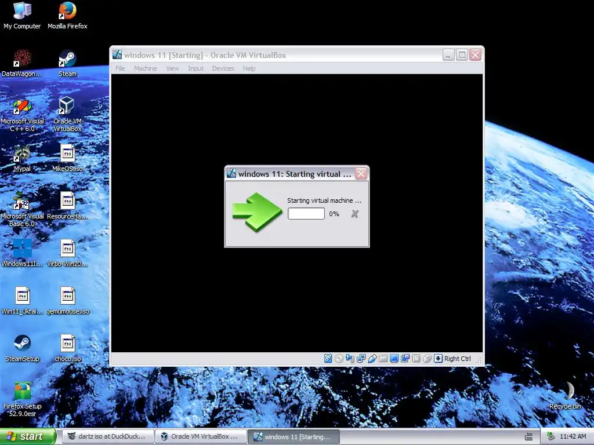Click the status bar window grip
This screenshot has width=594, height=445.
(479, 360)
